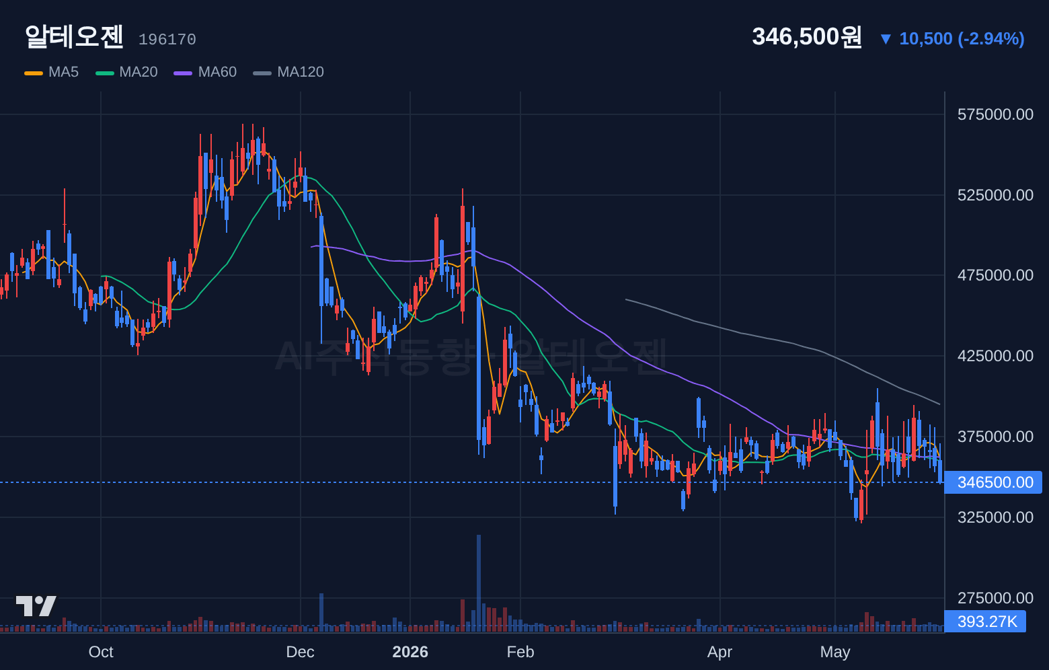Click the 393.27K volume tag
1049x670 pixels.
coord(985,622)
